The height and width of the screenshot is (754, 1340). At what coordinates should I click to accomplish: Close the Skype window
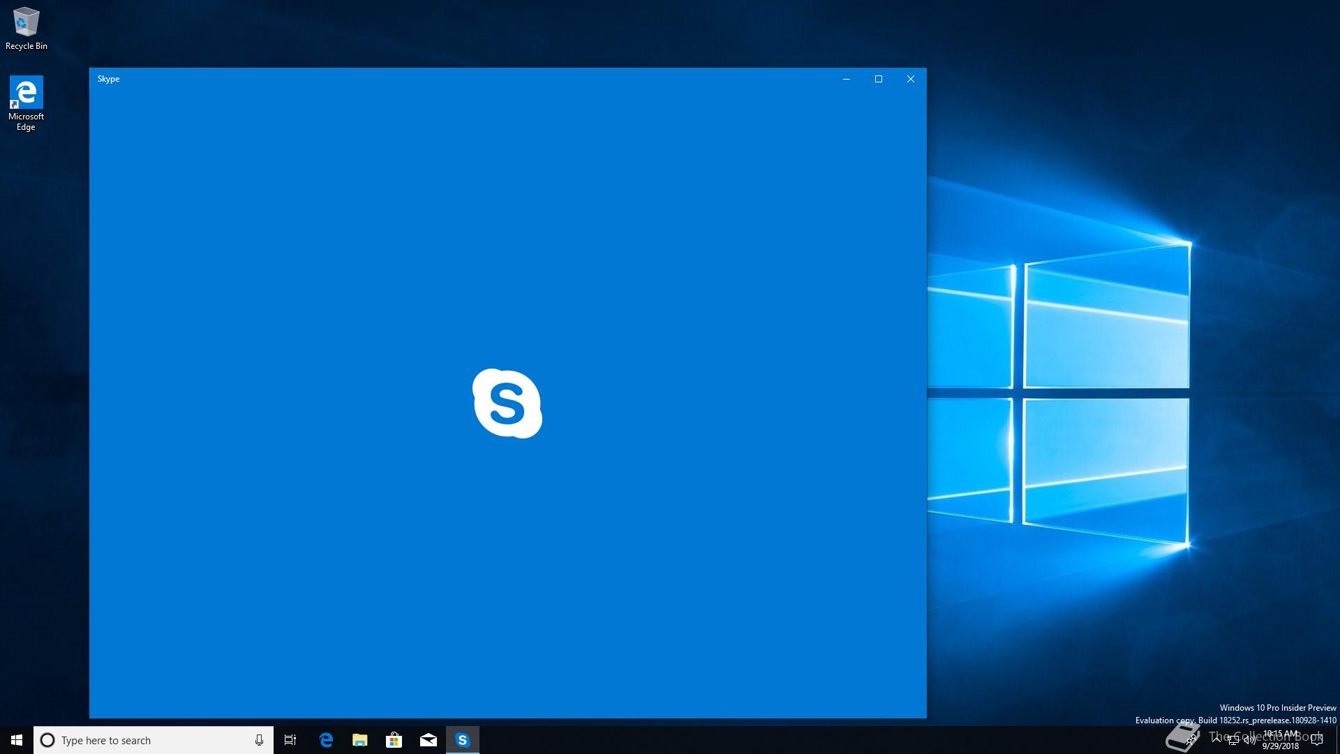point(911,79)
